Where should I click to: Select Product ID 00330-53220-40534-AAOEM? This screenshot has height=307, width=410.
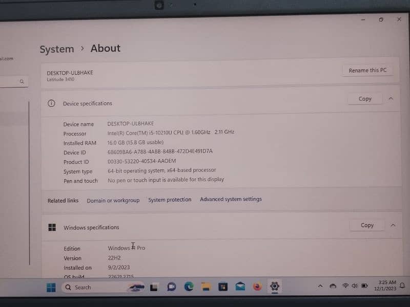(141, 161)
